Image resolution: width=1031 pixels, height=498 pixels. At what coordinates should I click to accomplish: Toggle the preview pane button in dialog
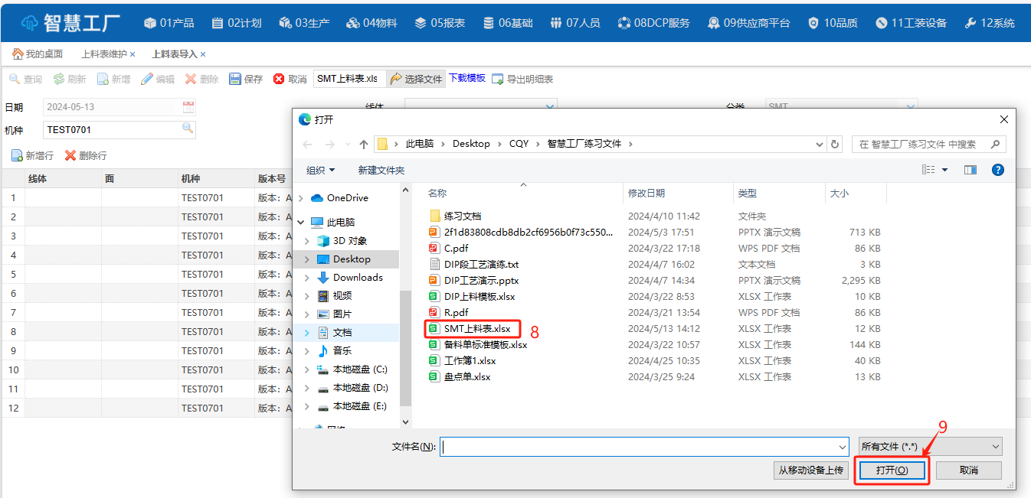point(970,170)
